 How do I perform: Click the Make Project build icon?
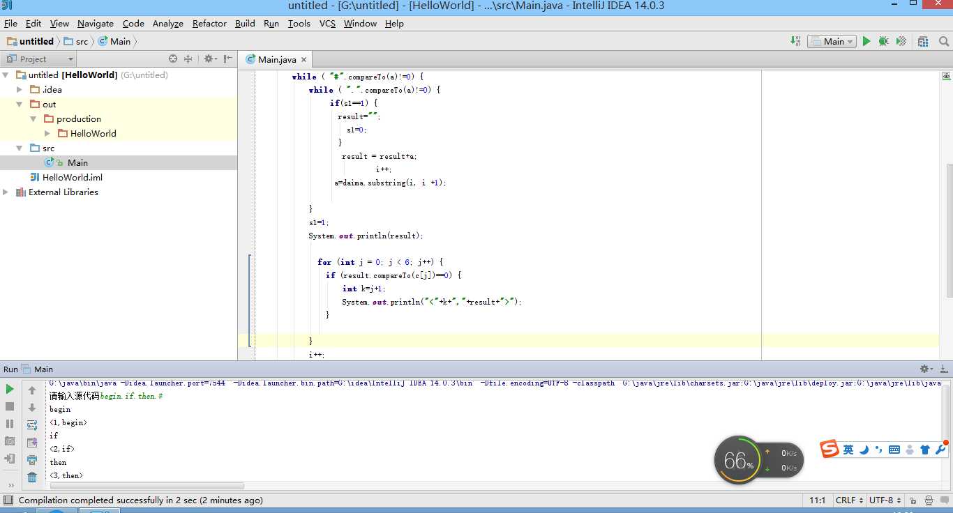click(x=795, y=41)
